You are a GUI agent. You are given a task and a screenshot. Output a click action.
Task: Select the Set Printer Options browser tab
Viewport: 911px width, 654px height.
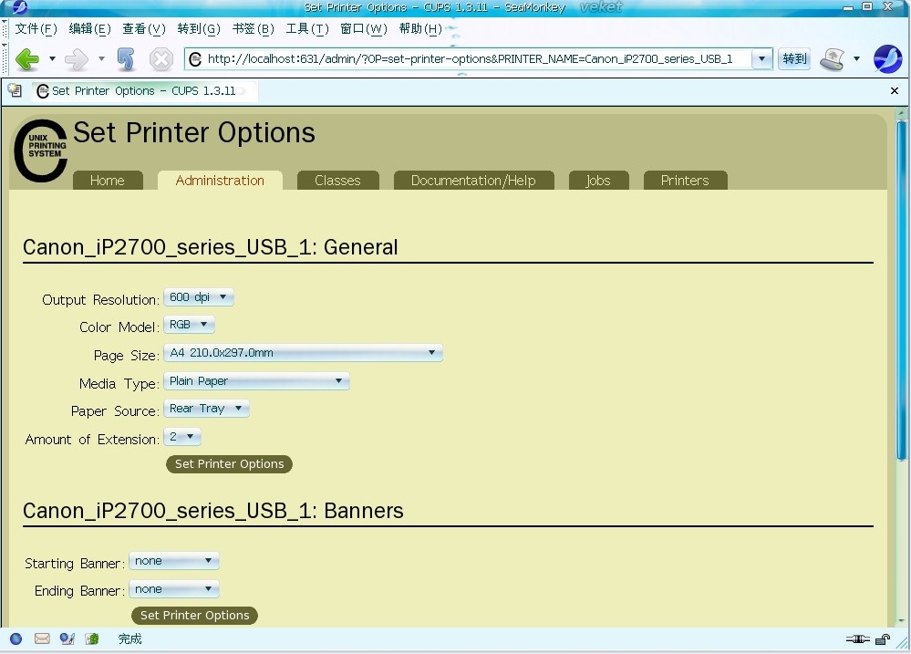tap(144, 91)
